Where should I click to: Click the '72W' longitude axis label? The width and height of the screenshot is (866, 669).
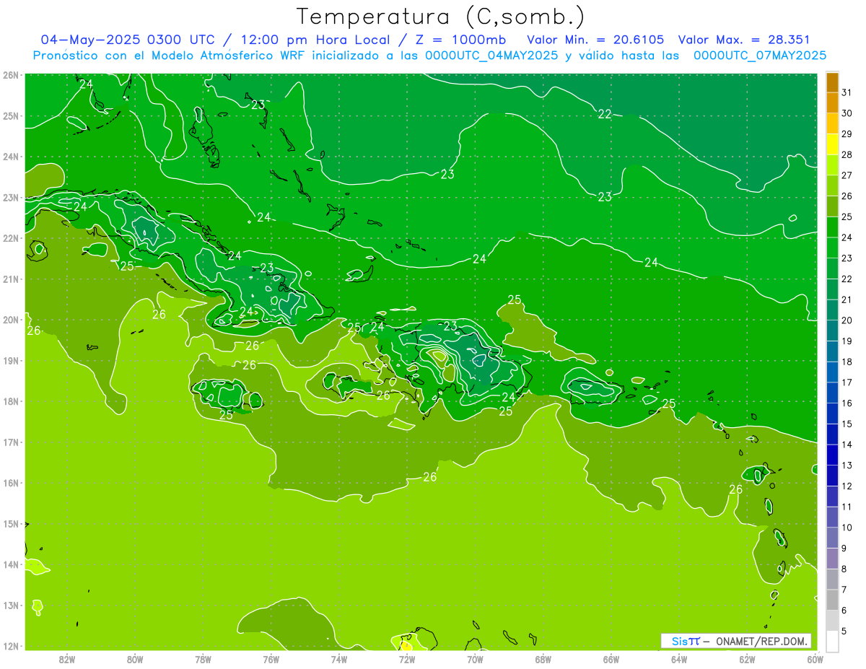pyautogui.click(x=407, y=659)
